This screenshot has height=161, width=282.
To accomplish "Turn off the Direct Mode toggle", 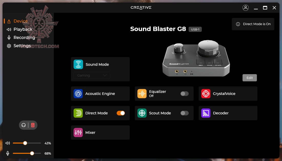I will tap(121, 113).
